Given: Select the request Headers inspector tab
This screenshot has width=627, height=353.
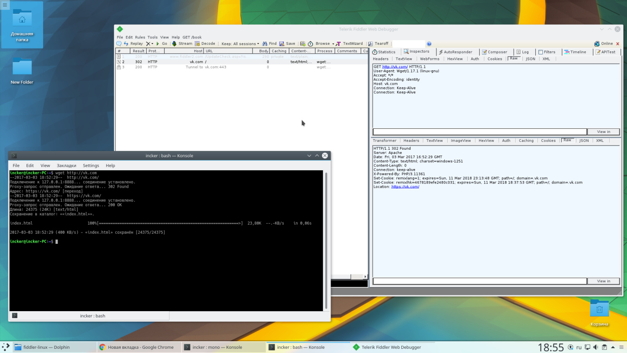Looking at the screenshot, I should point(380,59).
